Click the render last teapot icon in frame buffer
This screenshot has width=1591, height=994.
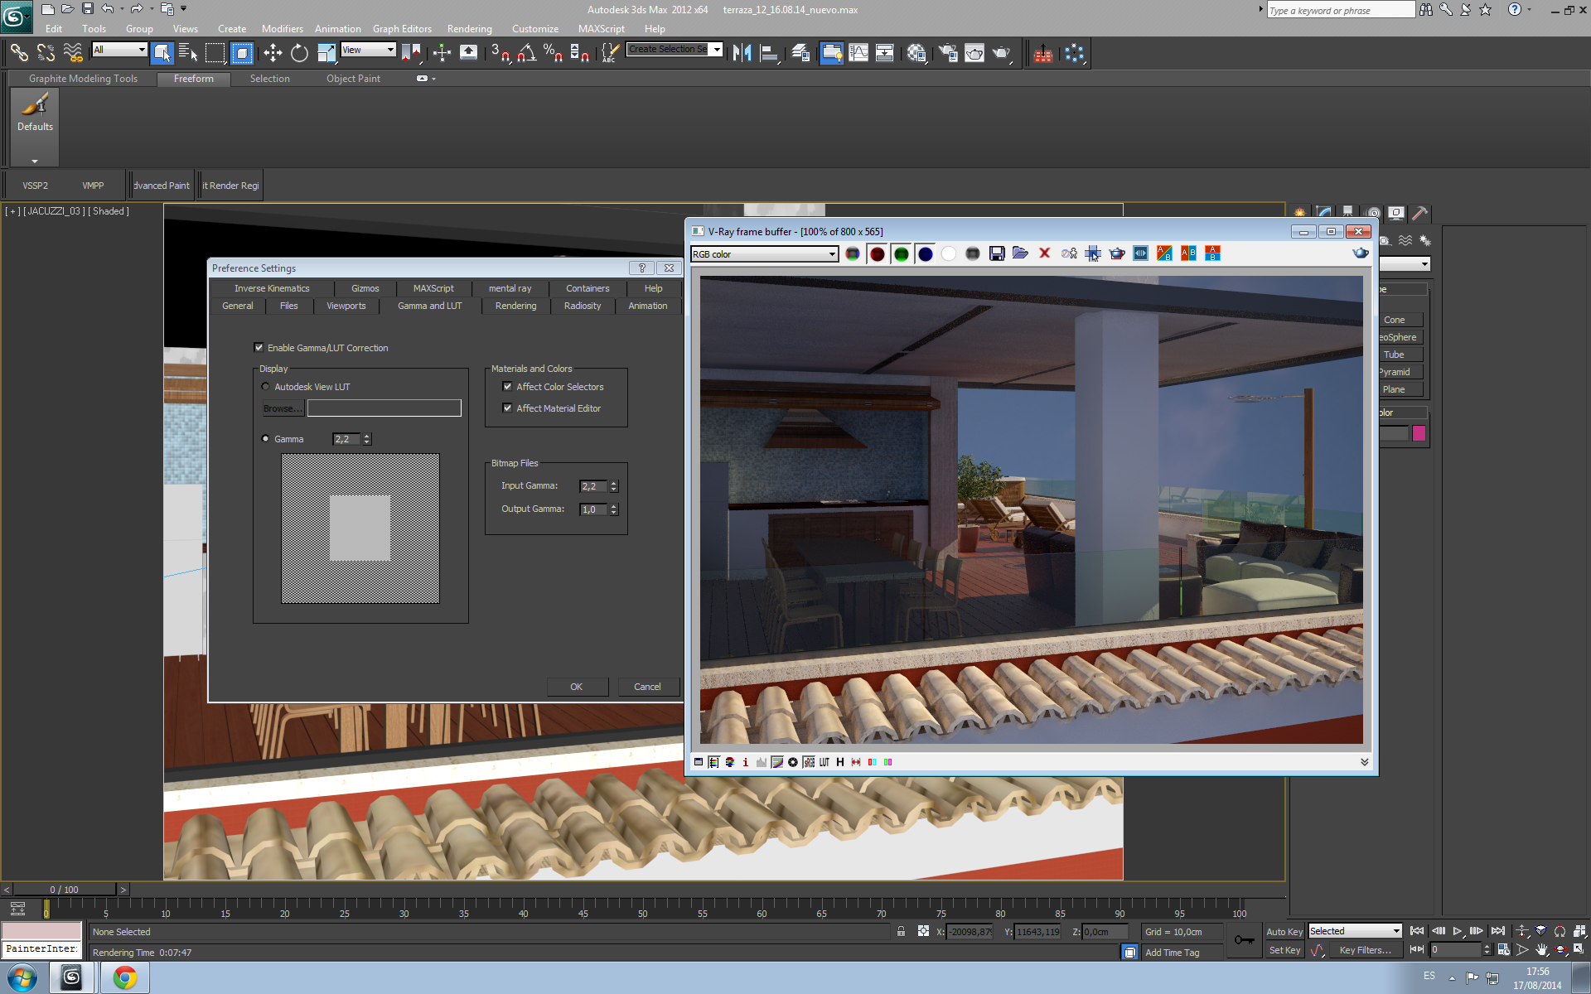pos(1360,253)
